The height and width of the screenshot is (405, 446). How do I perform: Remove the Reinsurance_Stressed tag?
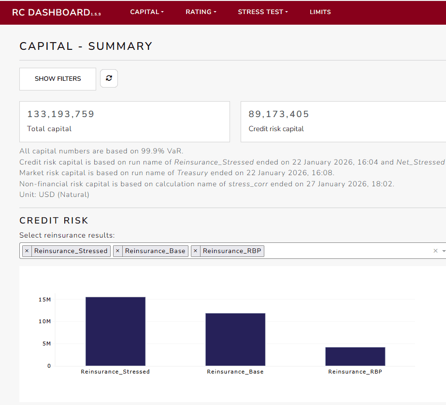[x=27, y=251]
